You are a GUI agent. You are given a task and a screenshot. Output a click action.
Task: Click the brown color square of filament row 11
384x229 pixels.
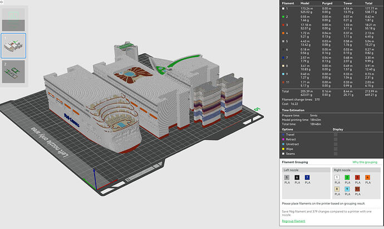tap(283, 82)
